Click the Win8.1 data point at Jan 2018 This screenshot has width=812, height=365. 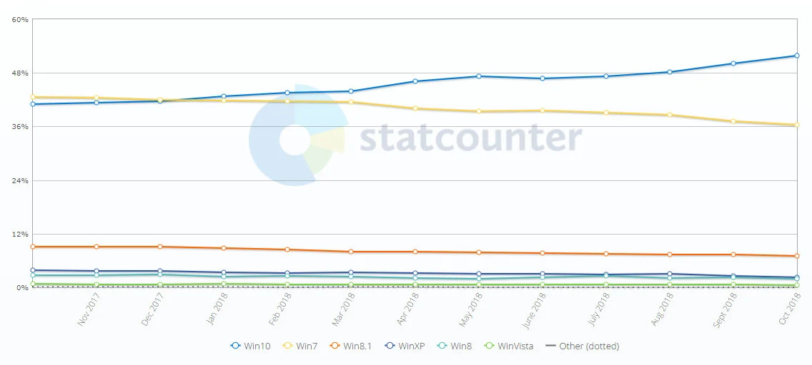click(x=224, y=248)
